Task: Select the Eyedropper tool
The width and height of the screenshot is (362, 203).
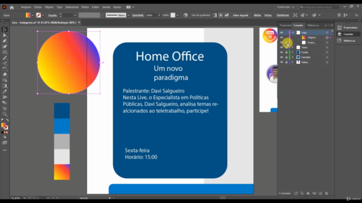Action: point(5,91)
